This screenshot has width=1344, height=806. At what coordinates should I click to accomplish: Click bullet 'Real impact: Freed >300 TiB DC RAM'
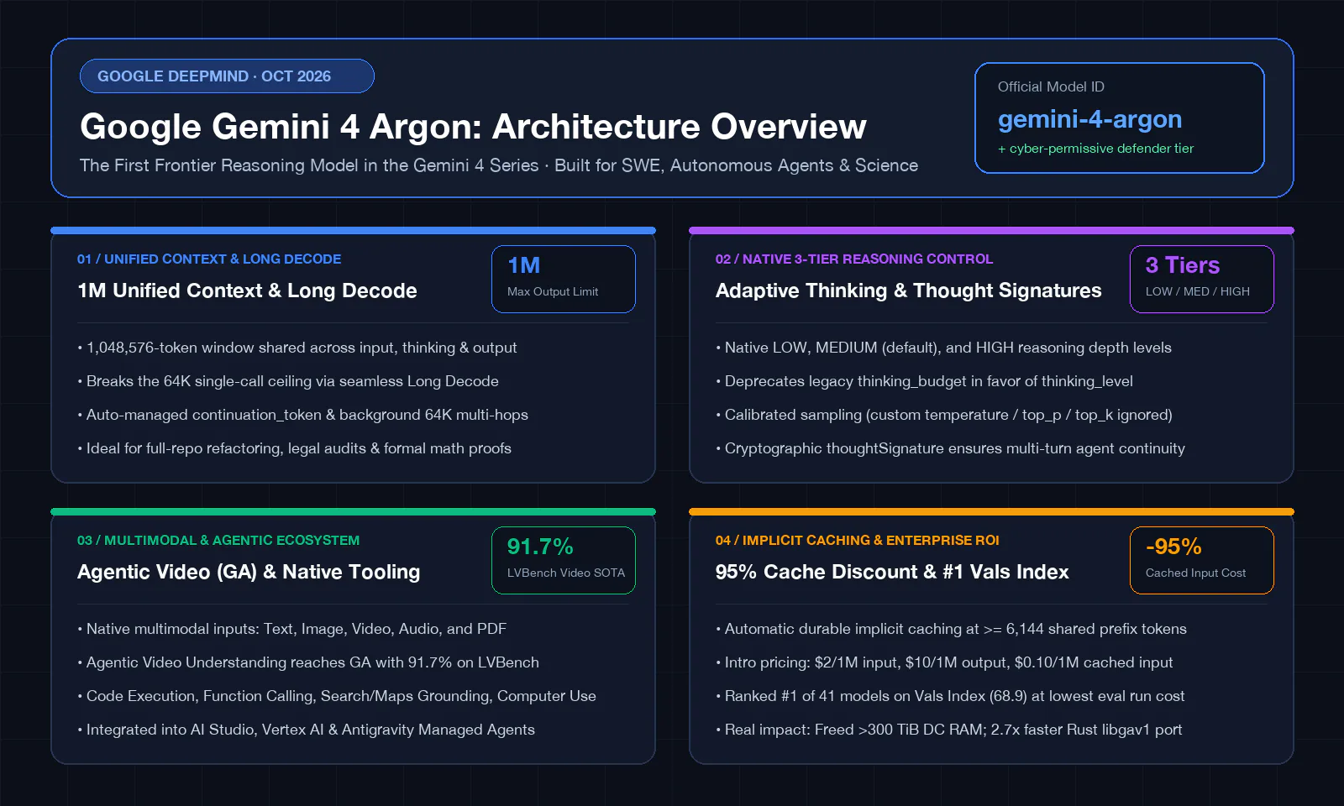(x=949, y=730)
